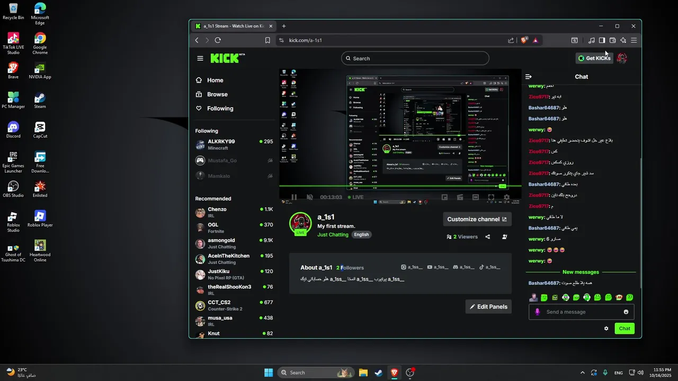Open CCT_CS2 Counter-Strike 2 channel
Viewport: 678px width, 381px height.
[x=234, y=306]
